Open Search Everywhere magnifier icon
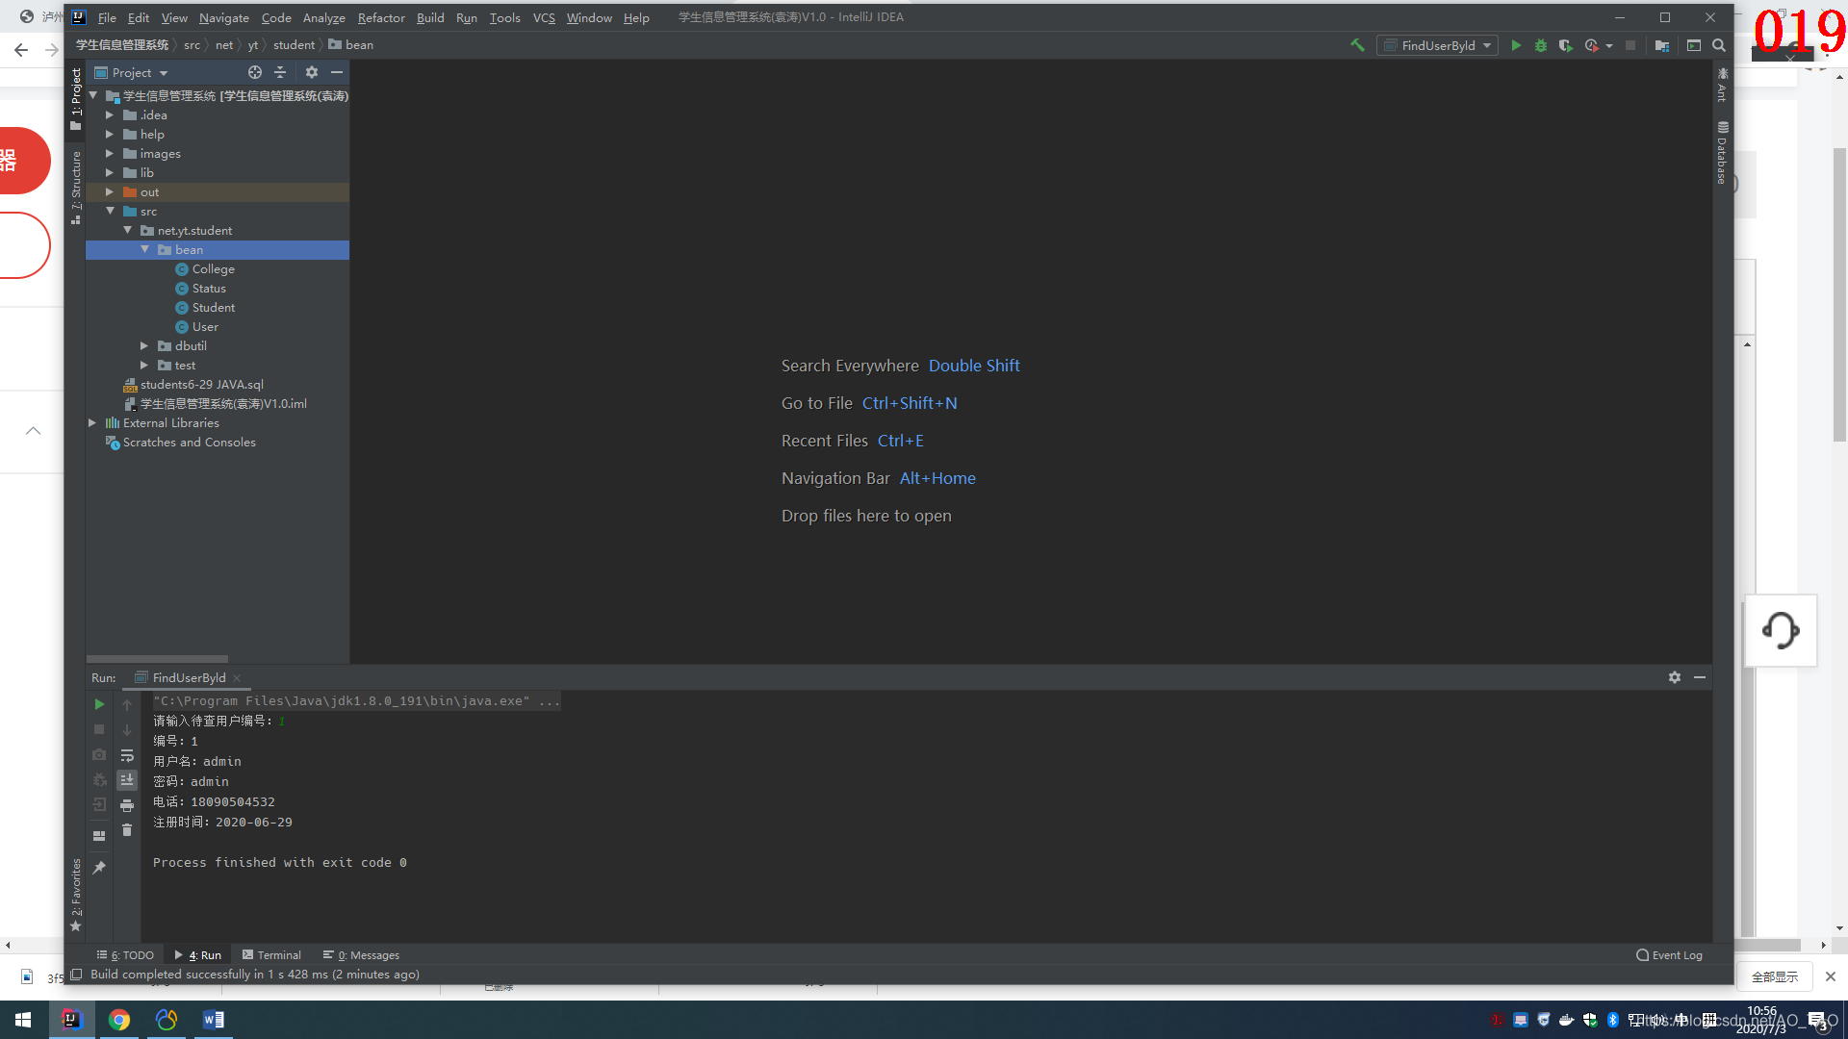The image size is (1848, 1039). pyautogui.click(x=1719, y=45)
